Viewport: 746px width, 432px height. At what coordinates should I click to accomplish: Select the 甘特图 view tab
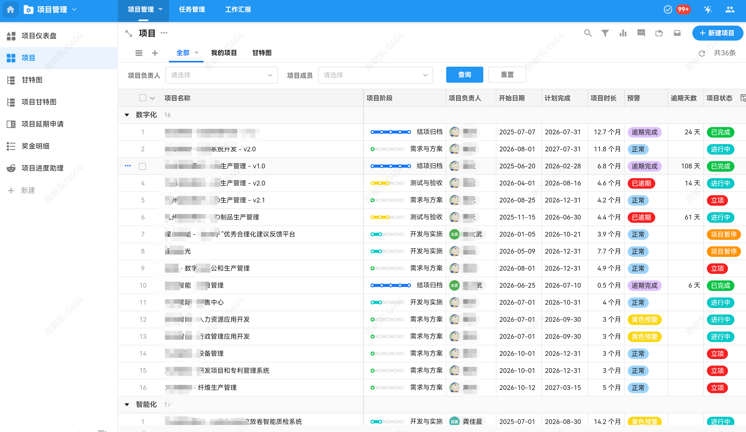(x=262, y=53)
